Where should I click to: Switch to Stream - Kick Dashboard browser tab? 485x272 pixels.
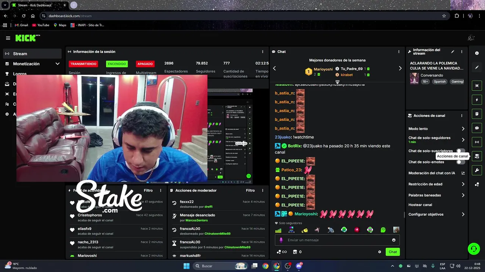click(x=38, y=5)
